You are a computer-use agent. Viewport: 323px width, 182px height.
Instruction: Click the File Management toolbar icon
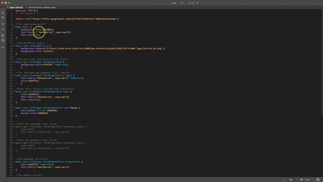tap(3, 18)
